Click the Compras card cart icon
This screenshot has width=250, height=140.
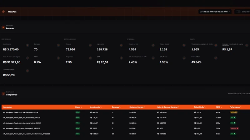[58, 45]
